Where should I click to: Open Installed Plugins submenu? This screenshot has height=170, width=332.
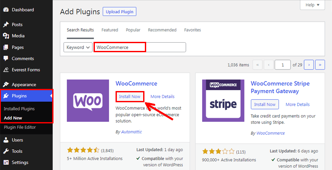click(19, 109)
